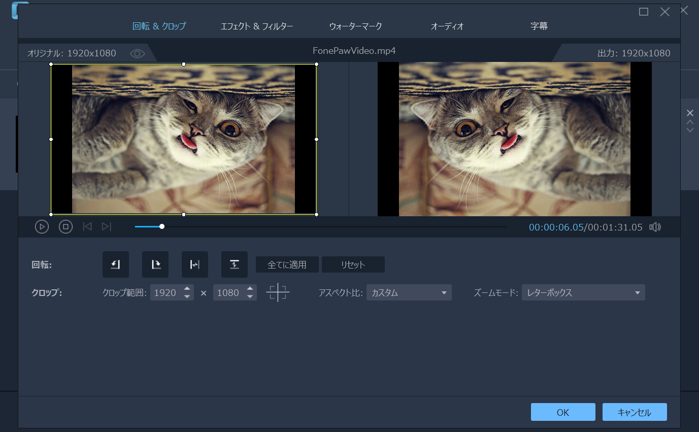Confirm changes with the OK button
Viewport: 699px width, 432px height.
point(562,412)
